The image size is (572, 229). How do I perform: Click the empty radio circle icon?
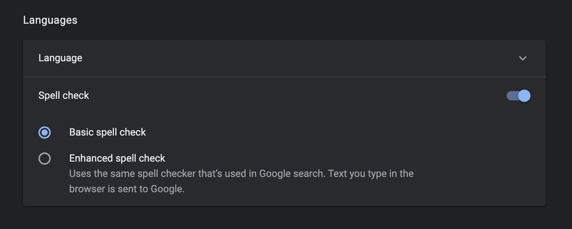45,159
